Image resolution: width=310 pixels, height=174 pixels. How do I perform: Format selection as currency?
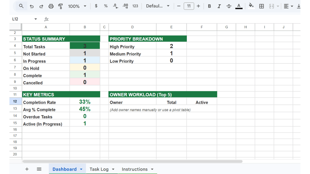96,6
